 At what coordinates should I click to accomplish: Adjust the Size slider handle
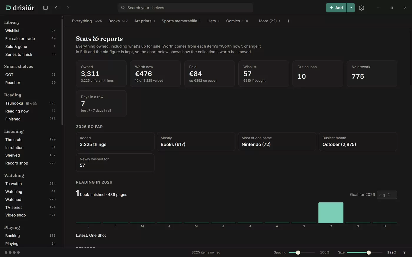[x=369, y=253]
